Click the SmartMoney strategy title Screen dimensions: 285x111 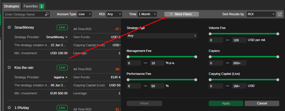(24, 28)
